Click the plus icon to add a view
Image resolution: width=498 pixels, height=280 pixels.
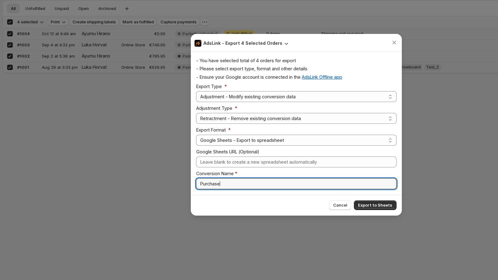tap(127, 8)
